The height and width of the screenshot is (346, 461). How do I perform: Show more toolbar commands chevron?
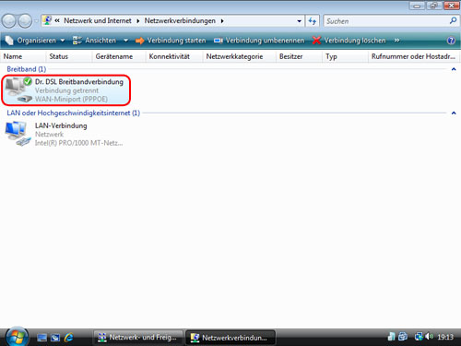[396, 41]
